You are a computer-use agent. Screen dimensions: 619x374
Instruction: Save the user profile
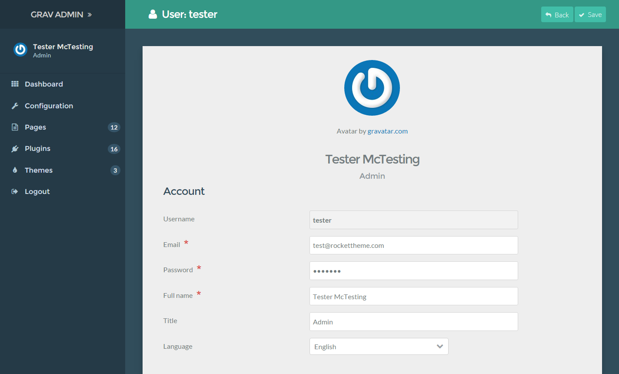590,14
